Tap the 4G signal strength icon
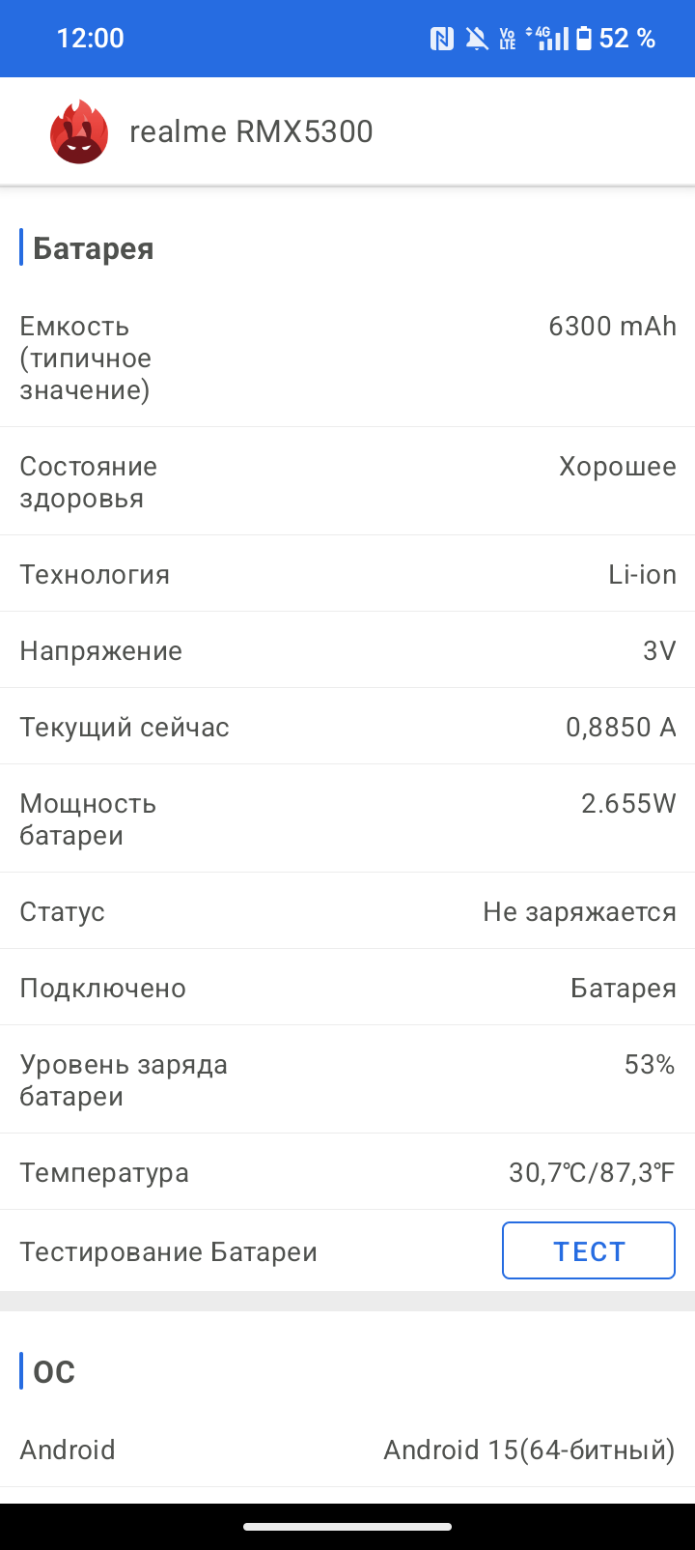 point(550,39)
